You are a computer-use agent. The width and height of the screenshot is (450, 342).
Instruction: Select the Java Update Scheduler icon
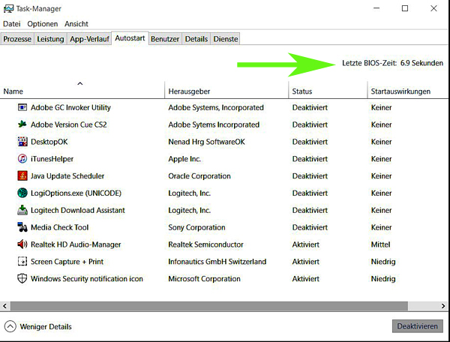(x=22, y=176)
